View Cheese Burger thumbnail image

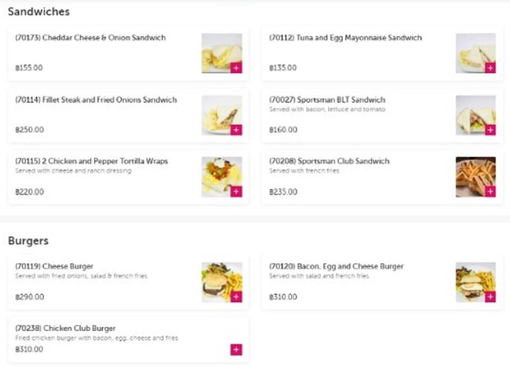[222, 282]
